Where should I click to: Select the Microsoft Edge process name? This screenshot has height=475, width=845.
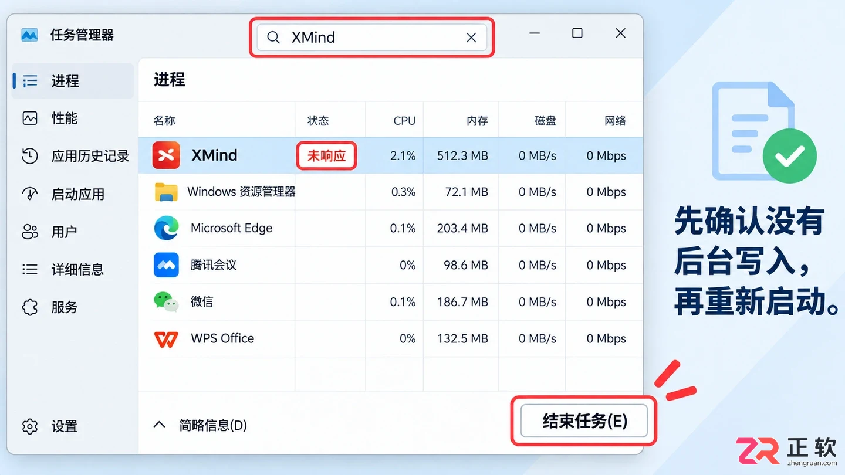pyautogui.click(x=231, y=228)
